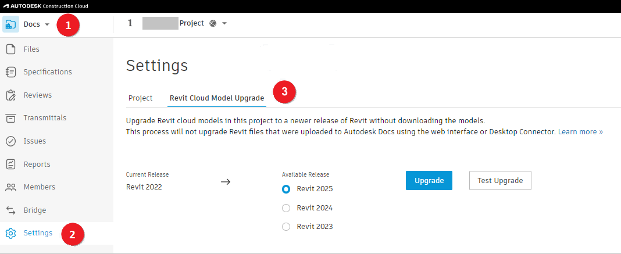Click the Settings gear icon
The height and width of the screenshot is (254, 621).
click(10, 233)
